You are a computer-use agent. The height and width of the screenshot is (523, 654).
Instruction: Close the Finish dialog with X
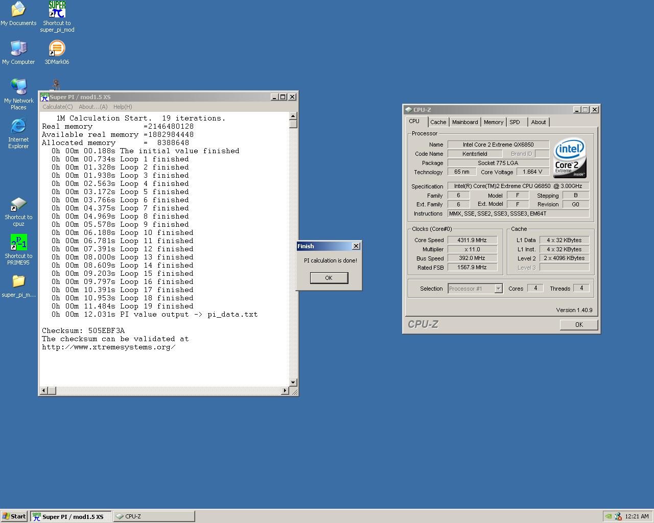[x=356, y=246]
